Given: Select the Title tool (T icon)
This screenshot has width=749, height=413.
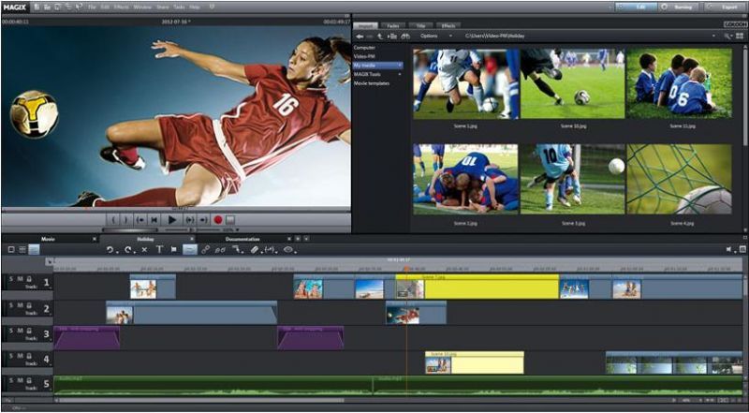Looking at the screenshot, I should click(159, 250).
